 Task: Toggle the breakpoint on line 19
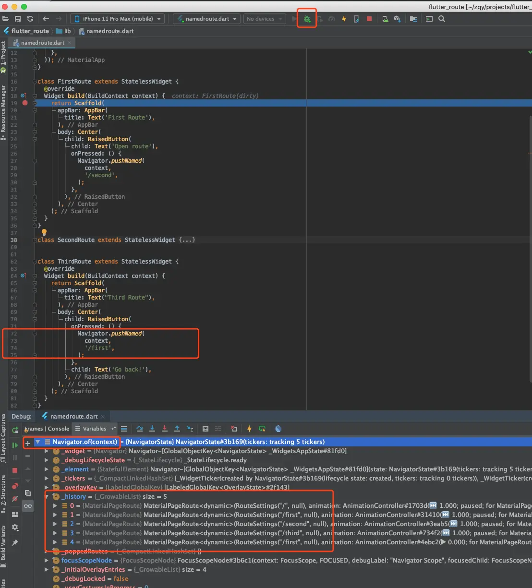click(25, 103)
